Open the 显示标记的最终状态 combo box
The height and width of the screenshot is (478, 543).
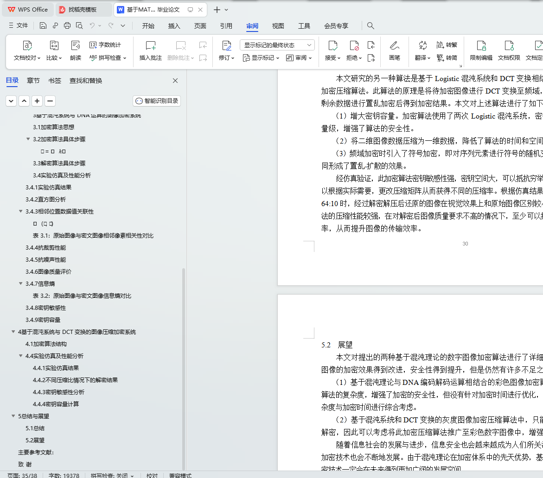(x=277, y=45)
